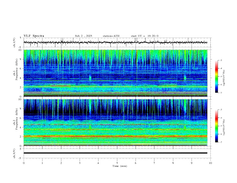237x183 pixels.
Task: Click the "-3" tick on ch.1 color bar
Action: click(x=221, y=60)
